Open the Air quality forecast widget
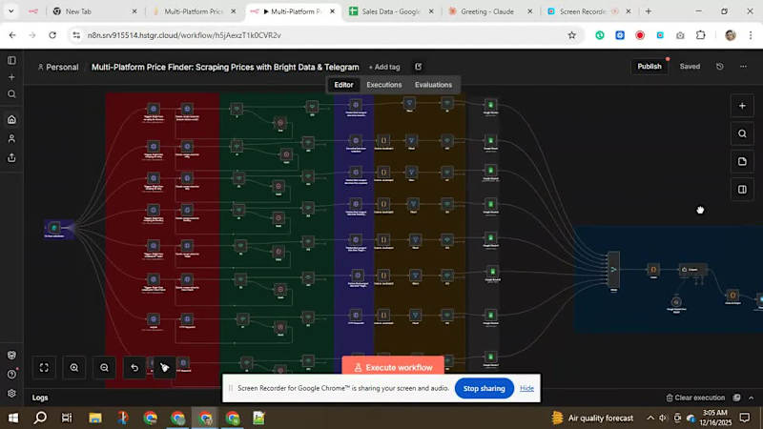Image resolution: width=763 pixels, height=429 pixels. (x=592, y=418)
